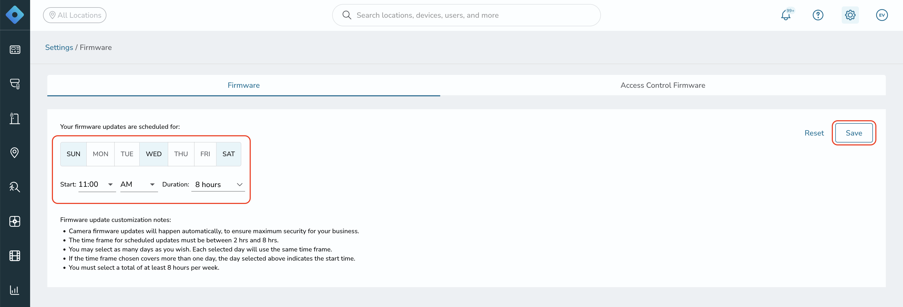Open the help question mark icon
Image resolution: width=903 pixels, height=307 pixels.
[x=818, y=15]
